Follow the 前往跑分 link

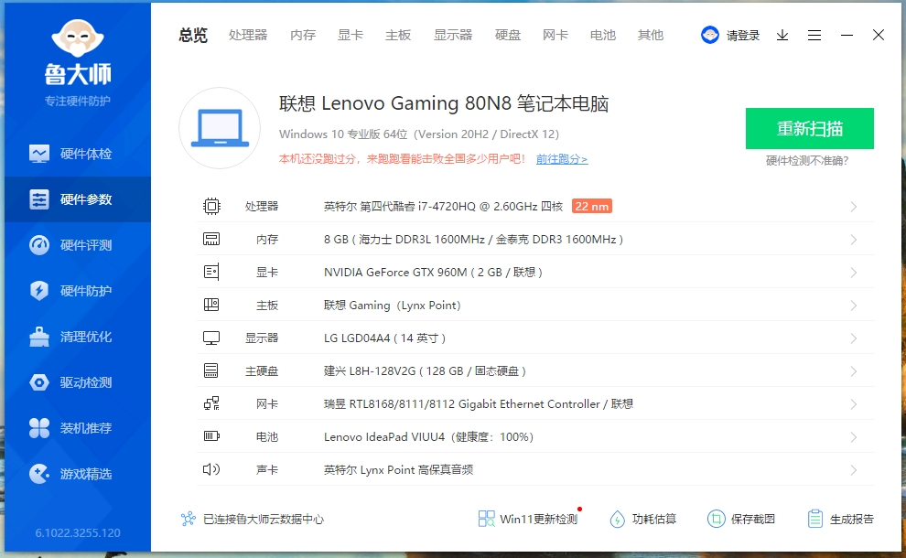[x=562, y=159]
